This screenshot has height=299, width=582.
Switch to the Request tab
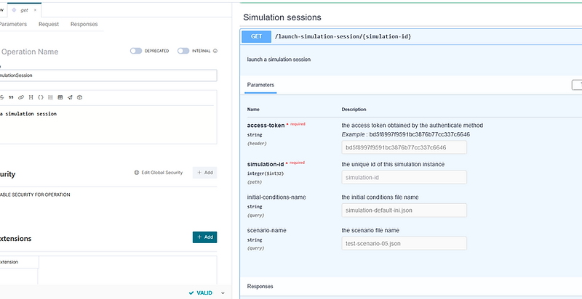coord(49,24)
